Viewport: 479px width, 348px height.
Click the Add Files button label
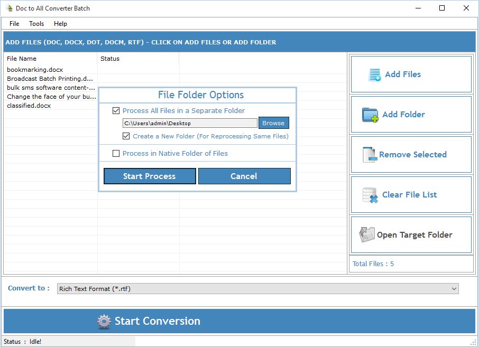(403, 74)
